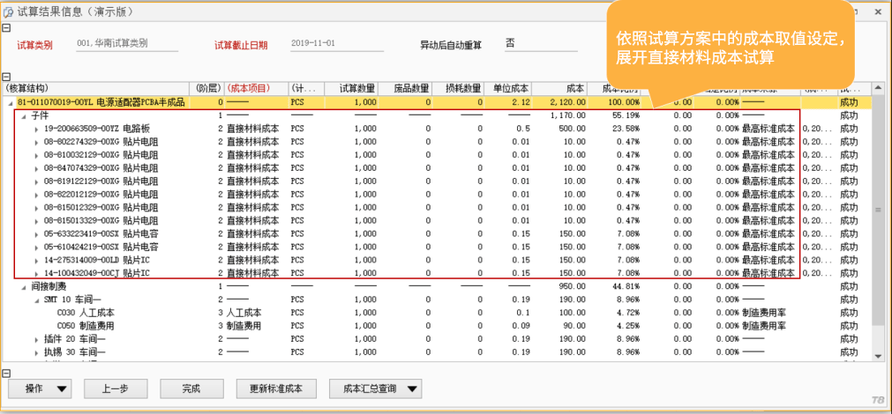Click the 单位成本 column header
Viewport: 892px width, 414px height.
[509, 89]
